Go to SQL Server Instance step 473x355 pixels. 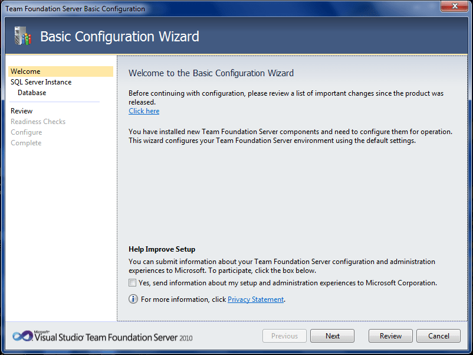(41, 82)
